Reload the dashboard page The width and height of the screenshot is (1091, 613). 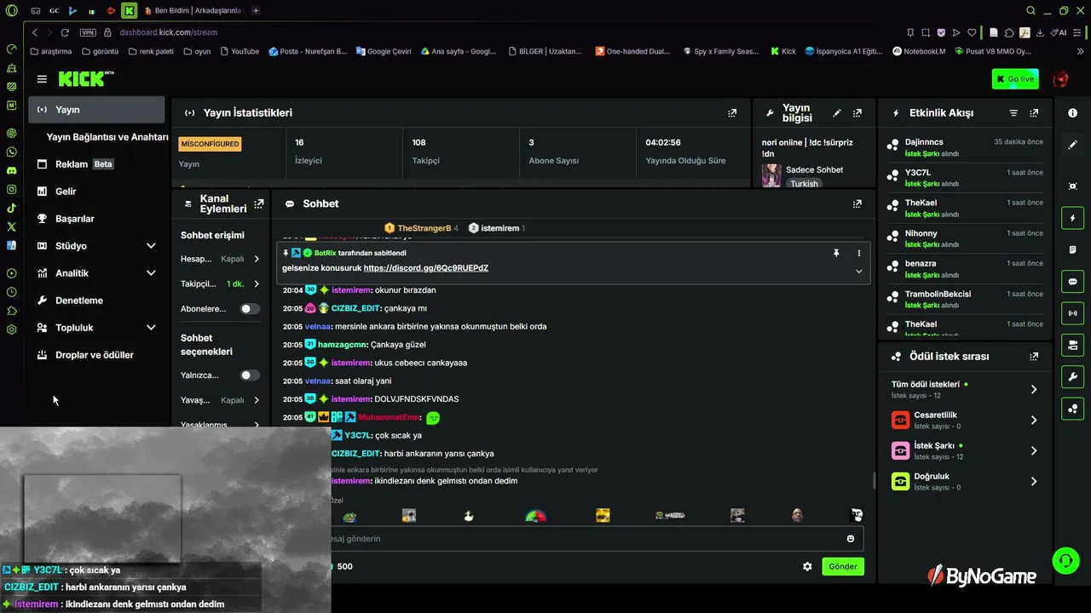point(65,32)
